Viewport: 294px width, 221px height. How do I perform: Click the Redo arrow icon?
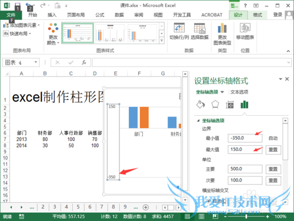coord(43,5)
